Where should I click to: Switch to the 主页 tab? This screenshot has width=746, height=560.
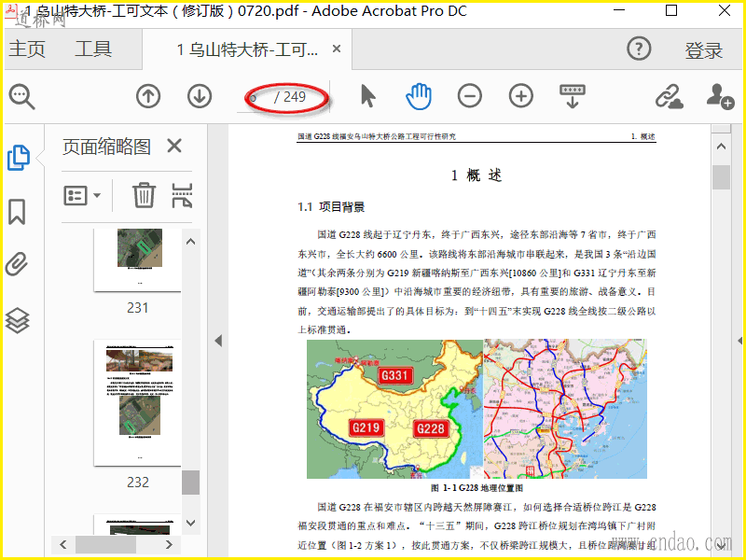(27, 49)
